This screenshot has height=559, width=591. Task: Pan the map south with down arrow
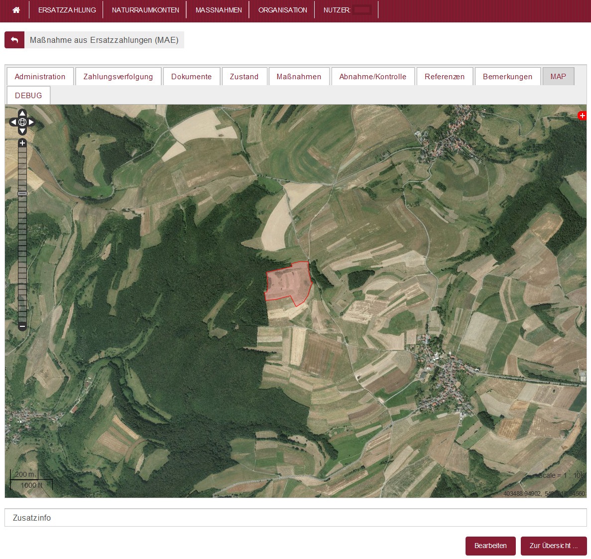[22, 131]
